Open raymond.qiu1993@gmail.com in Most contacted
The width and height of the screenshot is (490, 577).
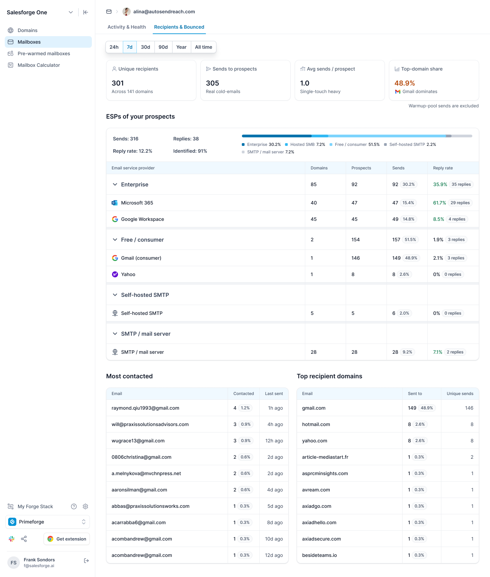coord(145,408)
